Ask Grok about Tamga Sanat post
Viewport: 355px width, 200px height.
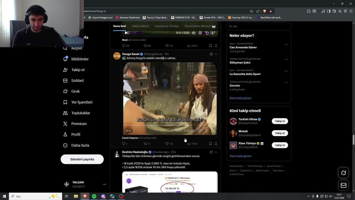(211, 54)
